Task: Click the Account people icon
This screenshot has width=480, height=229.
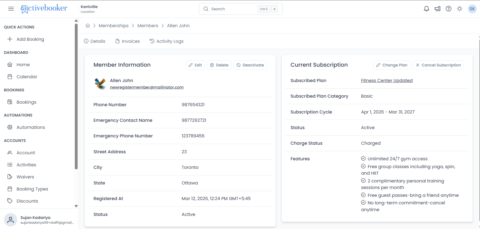Action: (x=10, y=153)
